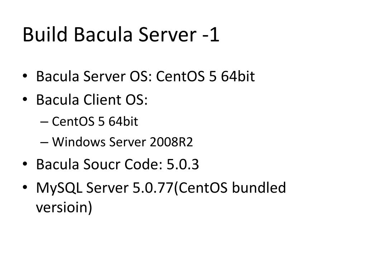
Task: Click the "Bacula Client OS:" line
Action: coord(92,100)
